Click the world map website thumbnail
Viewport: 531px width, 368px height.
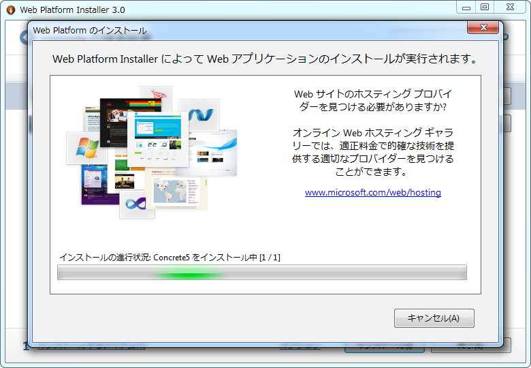[176, 188]
